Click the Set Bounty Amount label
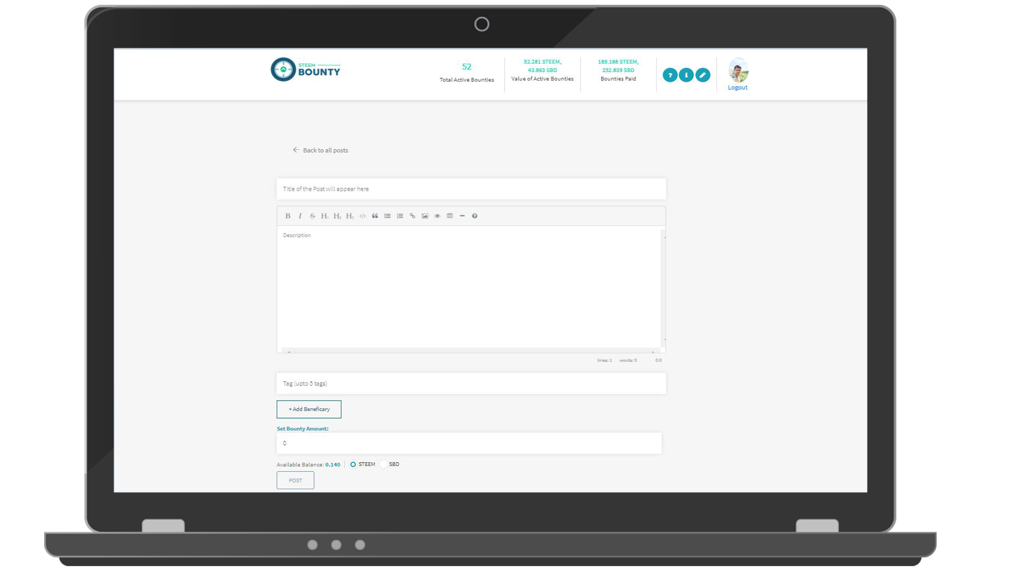 pyautogui.click(x=302, y=429)
